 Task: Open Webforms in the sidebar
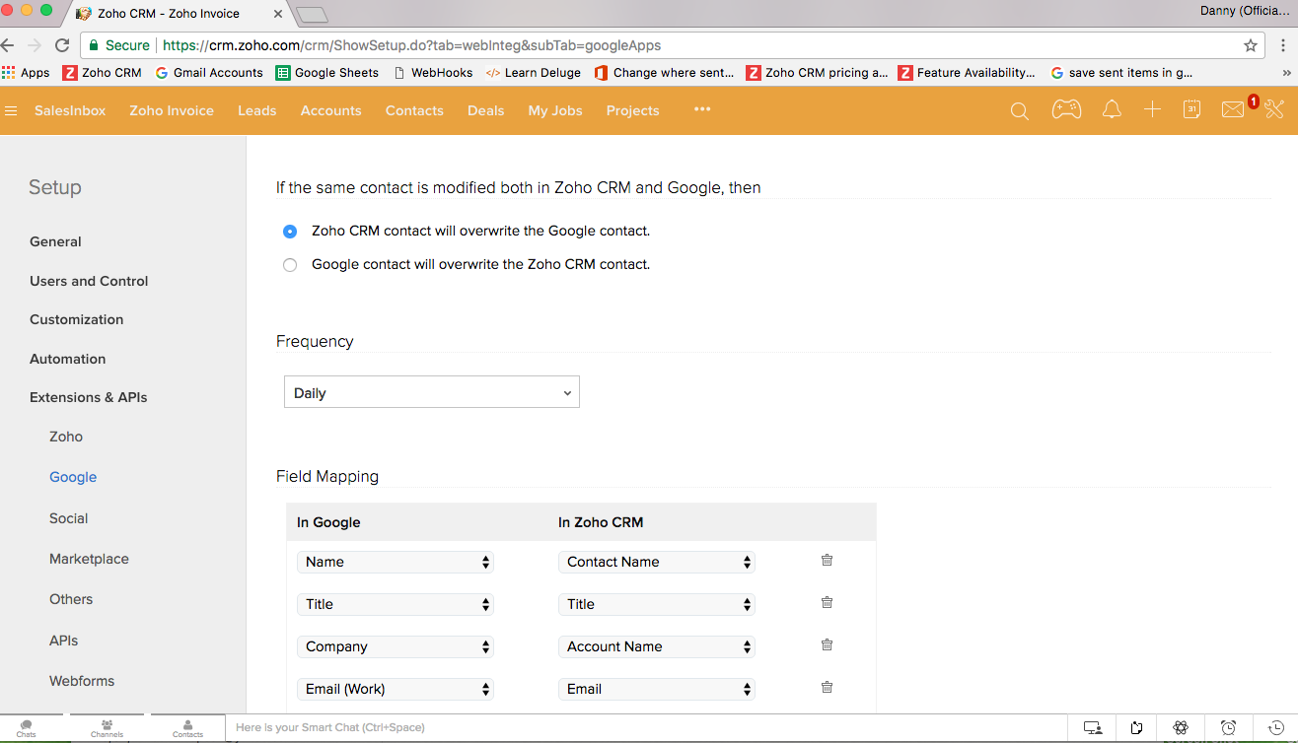click(82, 681)
